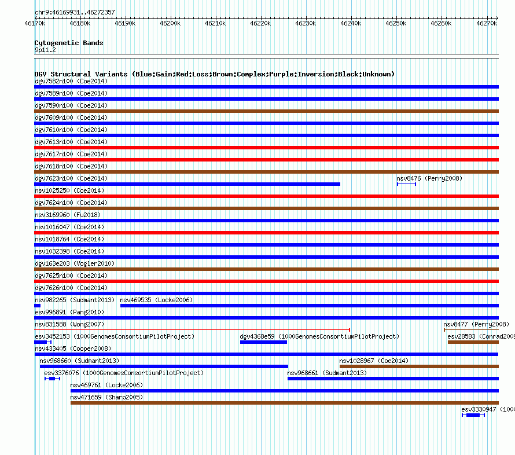Click the Cytogenetic Bands track title
The height and width of the screenshot is (455, 515).
69,43
